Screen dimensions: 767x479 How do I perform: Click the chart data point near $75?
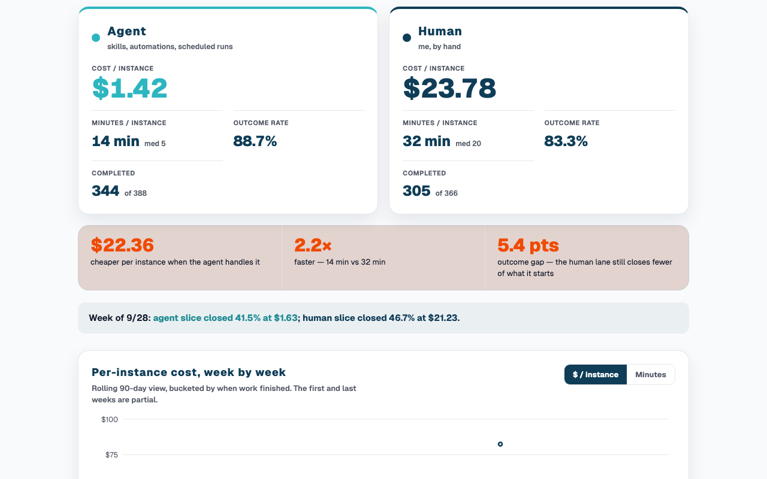[x=500, y=444]
